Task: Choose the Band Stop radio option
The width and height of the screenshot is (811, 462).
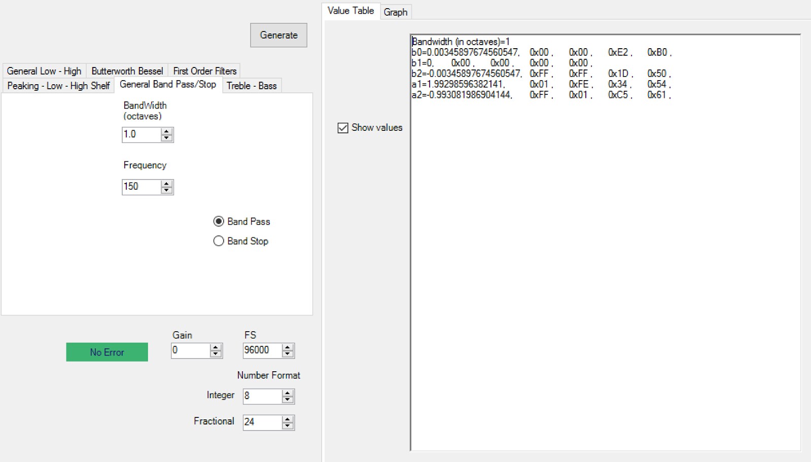Action: tap(219, 241)
